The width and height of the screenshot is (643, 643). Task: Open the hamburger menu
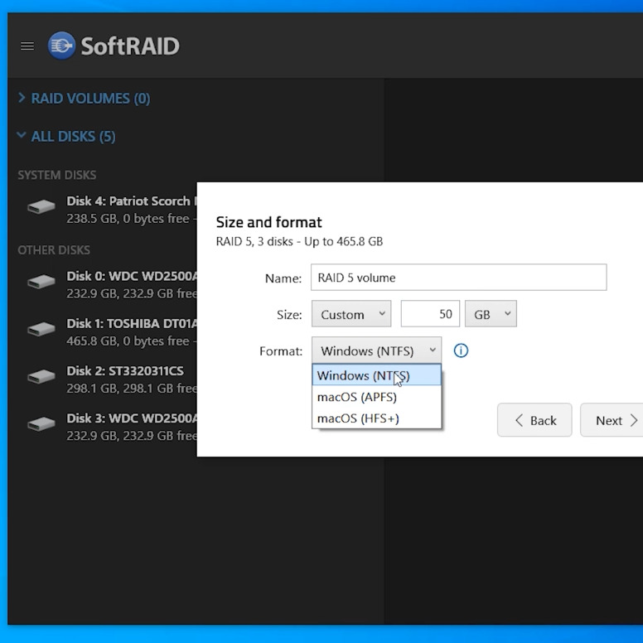pos(27,46)
